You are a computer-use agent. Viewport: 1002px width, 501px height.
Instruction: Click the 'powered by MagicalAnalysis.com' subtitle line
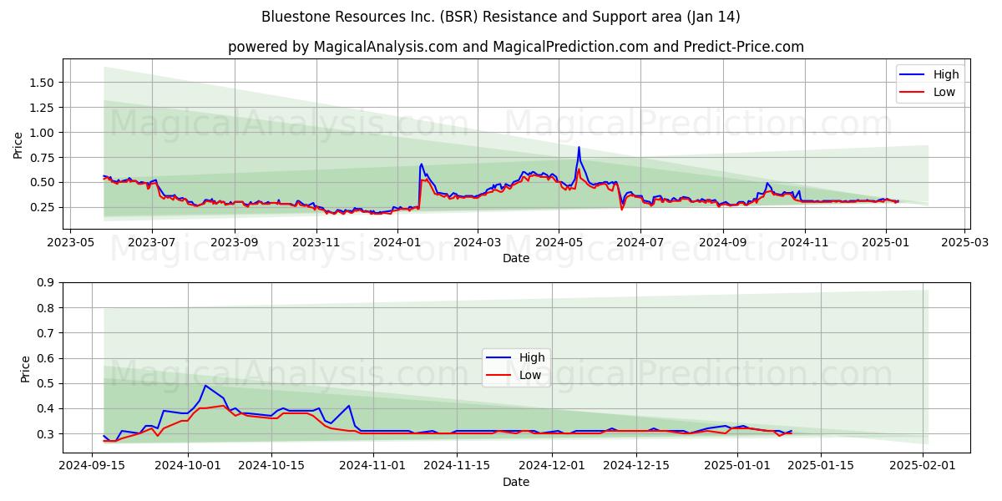(x=516, y=47)
